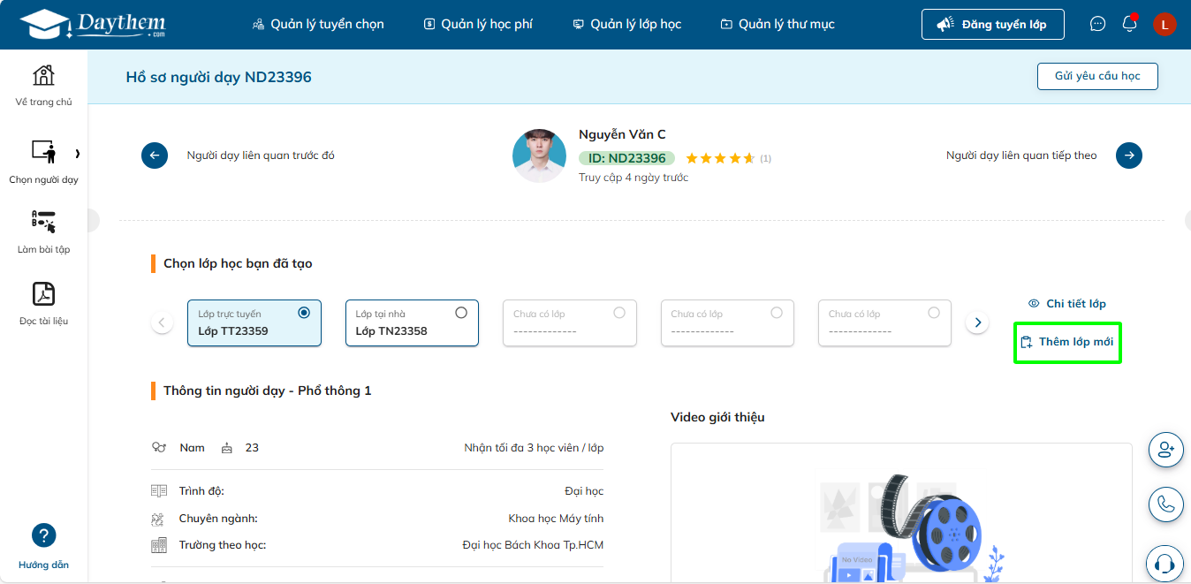1191x584 pixels.
Task: Open Làm bài tập sidebar icon
Action: (43, 223)
